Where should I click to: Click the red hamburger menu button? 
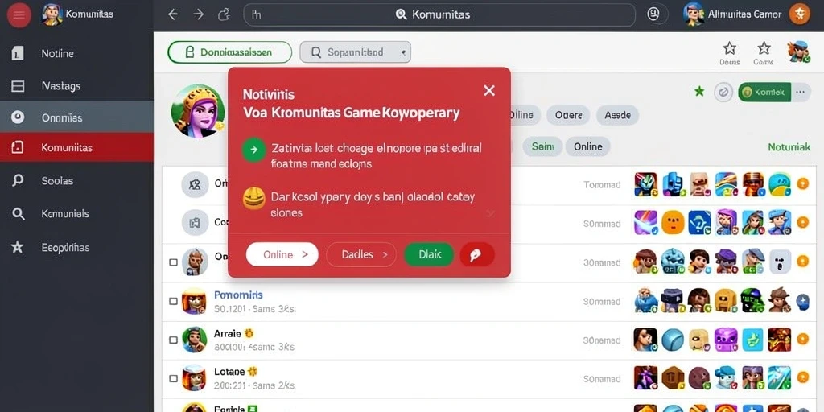[x=19, y=14]
